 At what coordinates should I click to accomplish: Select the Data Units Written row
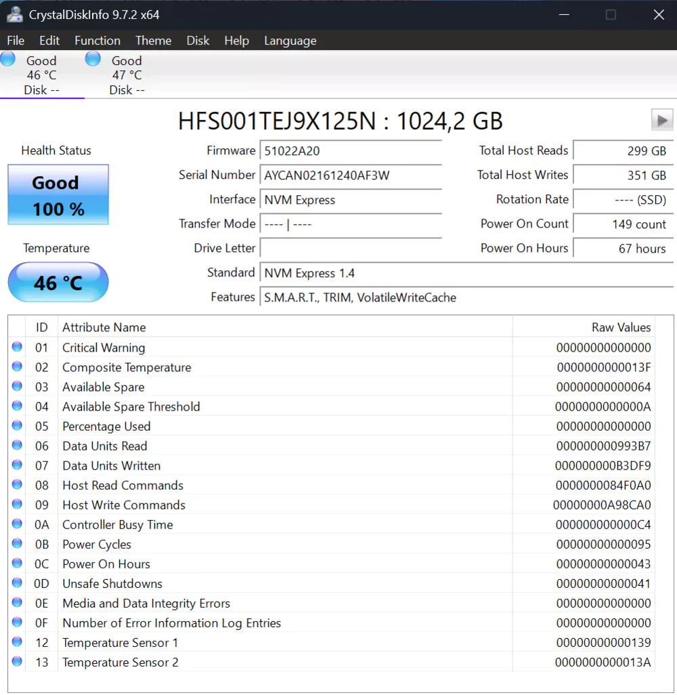(284, 465)
